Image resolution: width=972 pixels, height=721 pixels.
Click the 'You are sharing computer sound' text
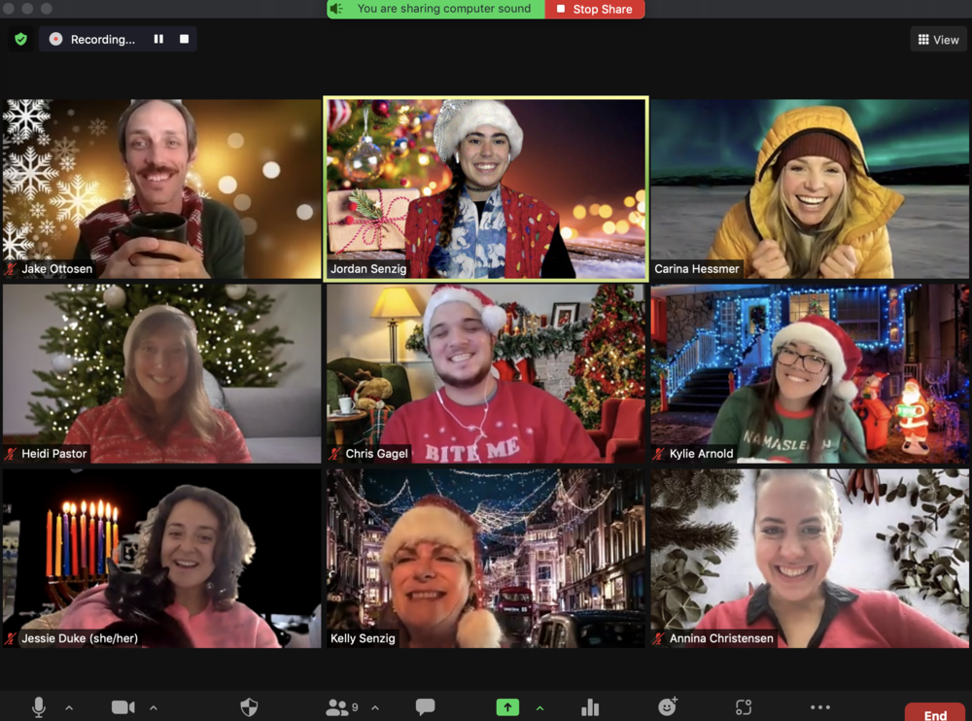click(x=444, y=9)
